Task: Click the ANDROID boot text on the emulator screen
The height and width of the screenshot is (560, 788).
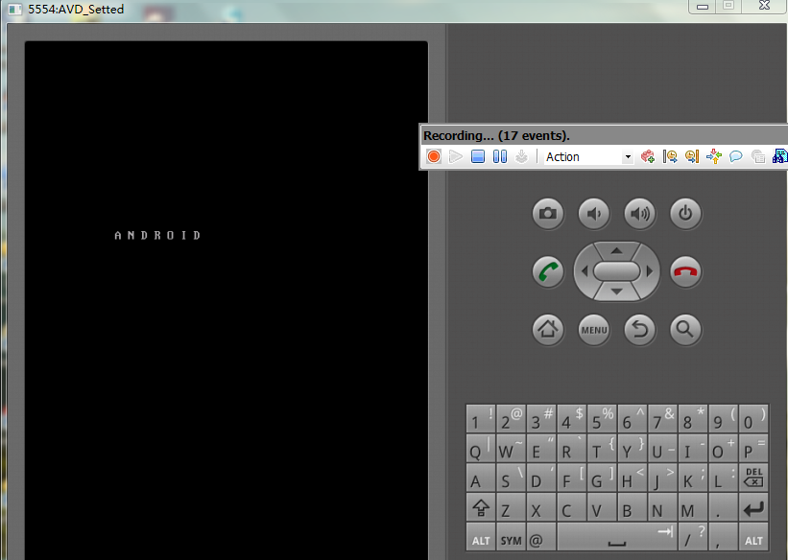Action: pyautogui.click(x=157, y=235)
